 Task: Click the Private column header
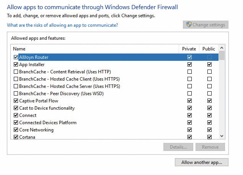tap(189, 49)
